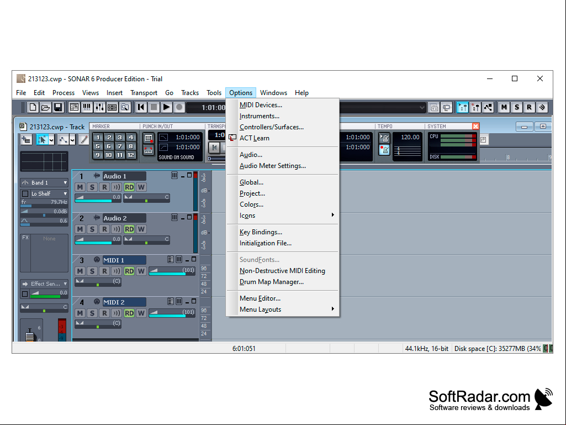The width and height of the screenshot is (566, 425).
Task: Open the main toolbar combo box dropdown
Action: (x=422, y=107)
